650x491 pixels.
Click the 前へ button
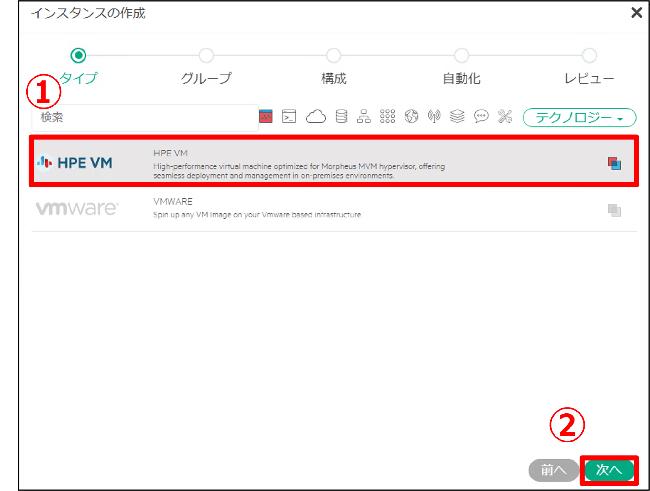(554, 471)
